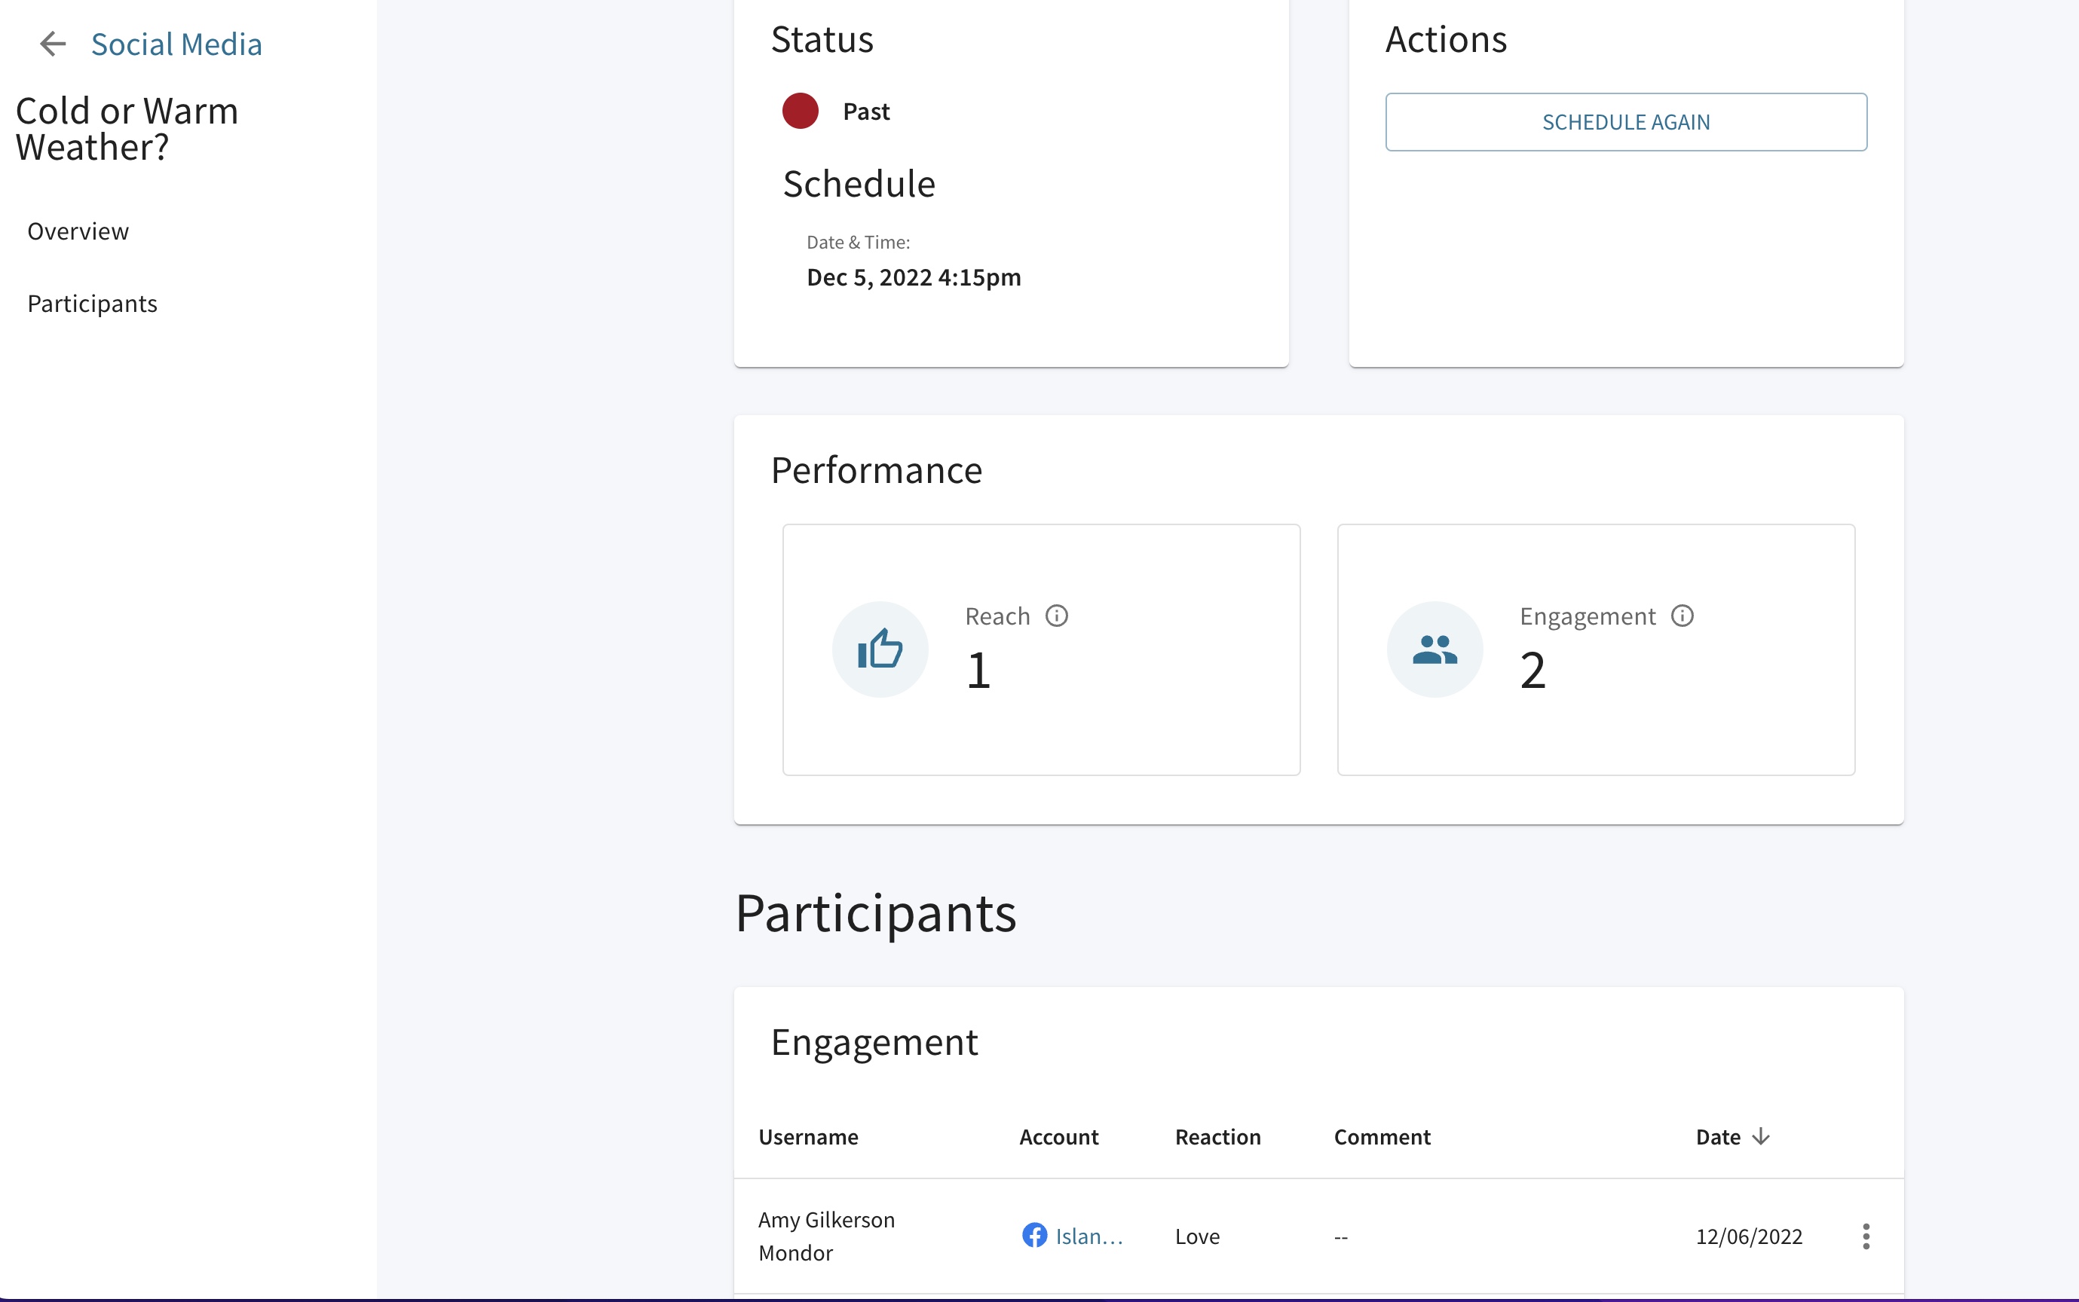Screen dimensions: 2079x1302
Task: Click the Comment column header
Action: [1382, 1137]
